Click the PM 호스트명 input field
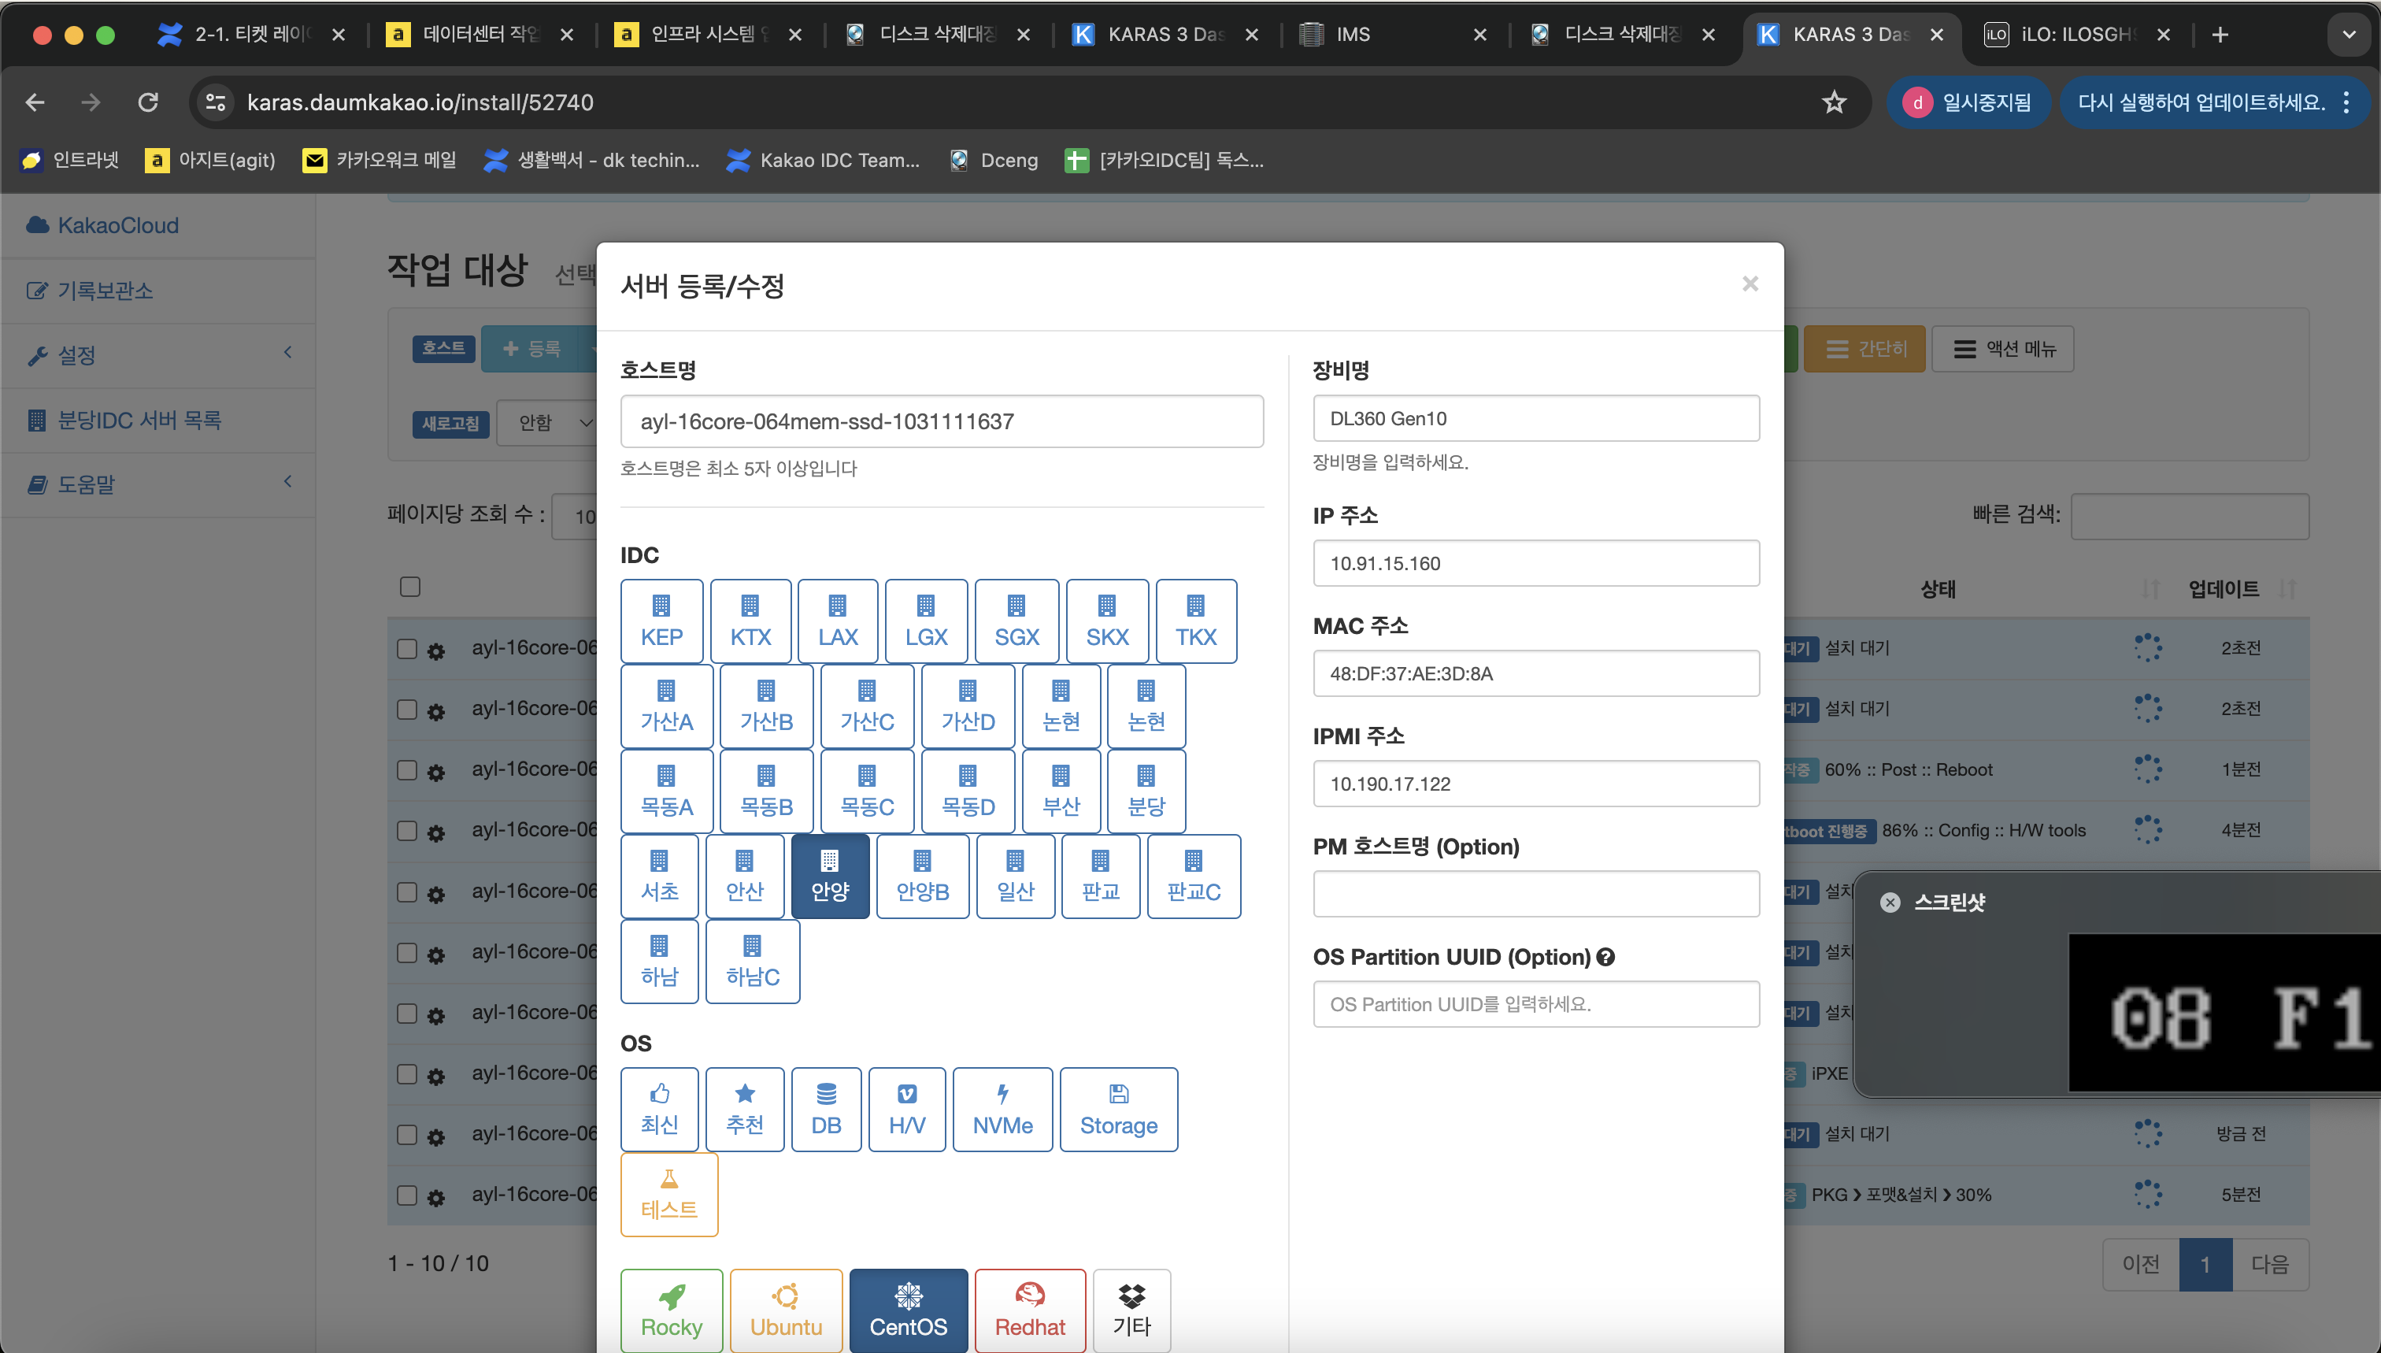 pos(1535,894)
